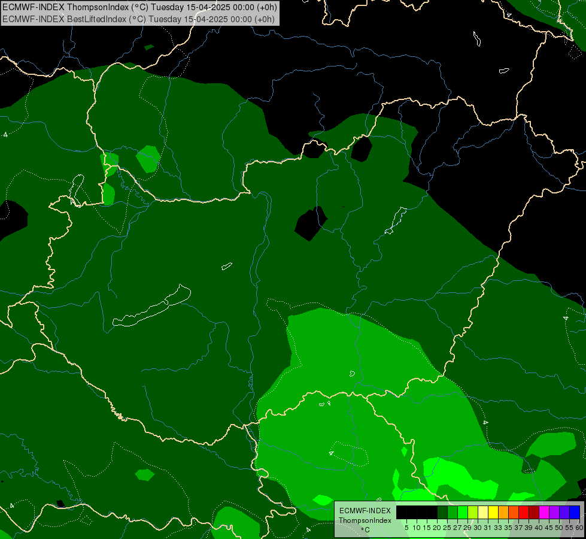
Task: Click the °C unit label in the legend
Action: [x=365, y=529]
